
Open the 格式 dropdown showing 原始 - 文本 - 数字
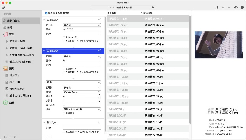click(x=82, y=109)
